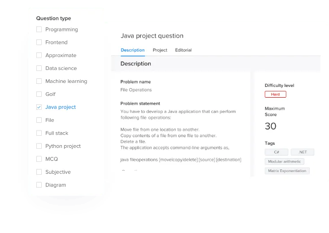Image resolution: width=329 pixels, height=233 pixels.
Task: Select the .NET tag
Action: tap(303, 152)
